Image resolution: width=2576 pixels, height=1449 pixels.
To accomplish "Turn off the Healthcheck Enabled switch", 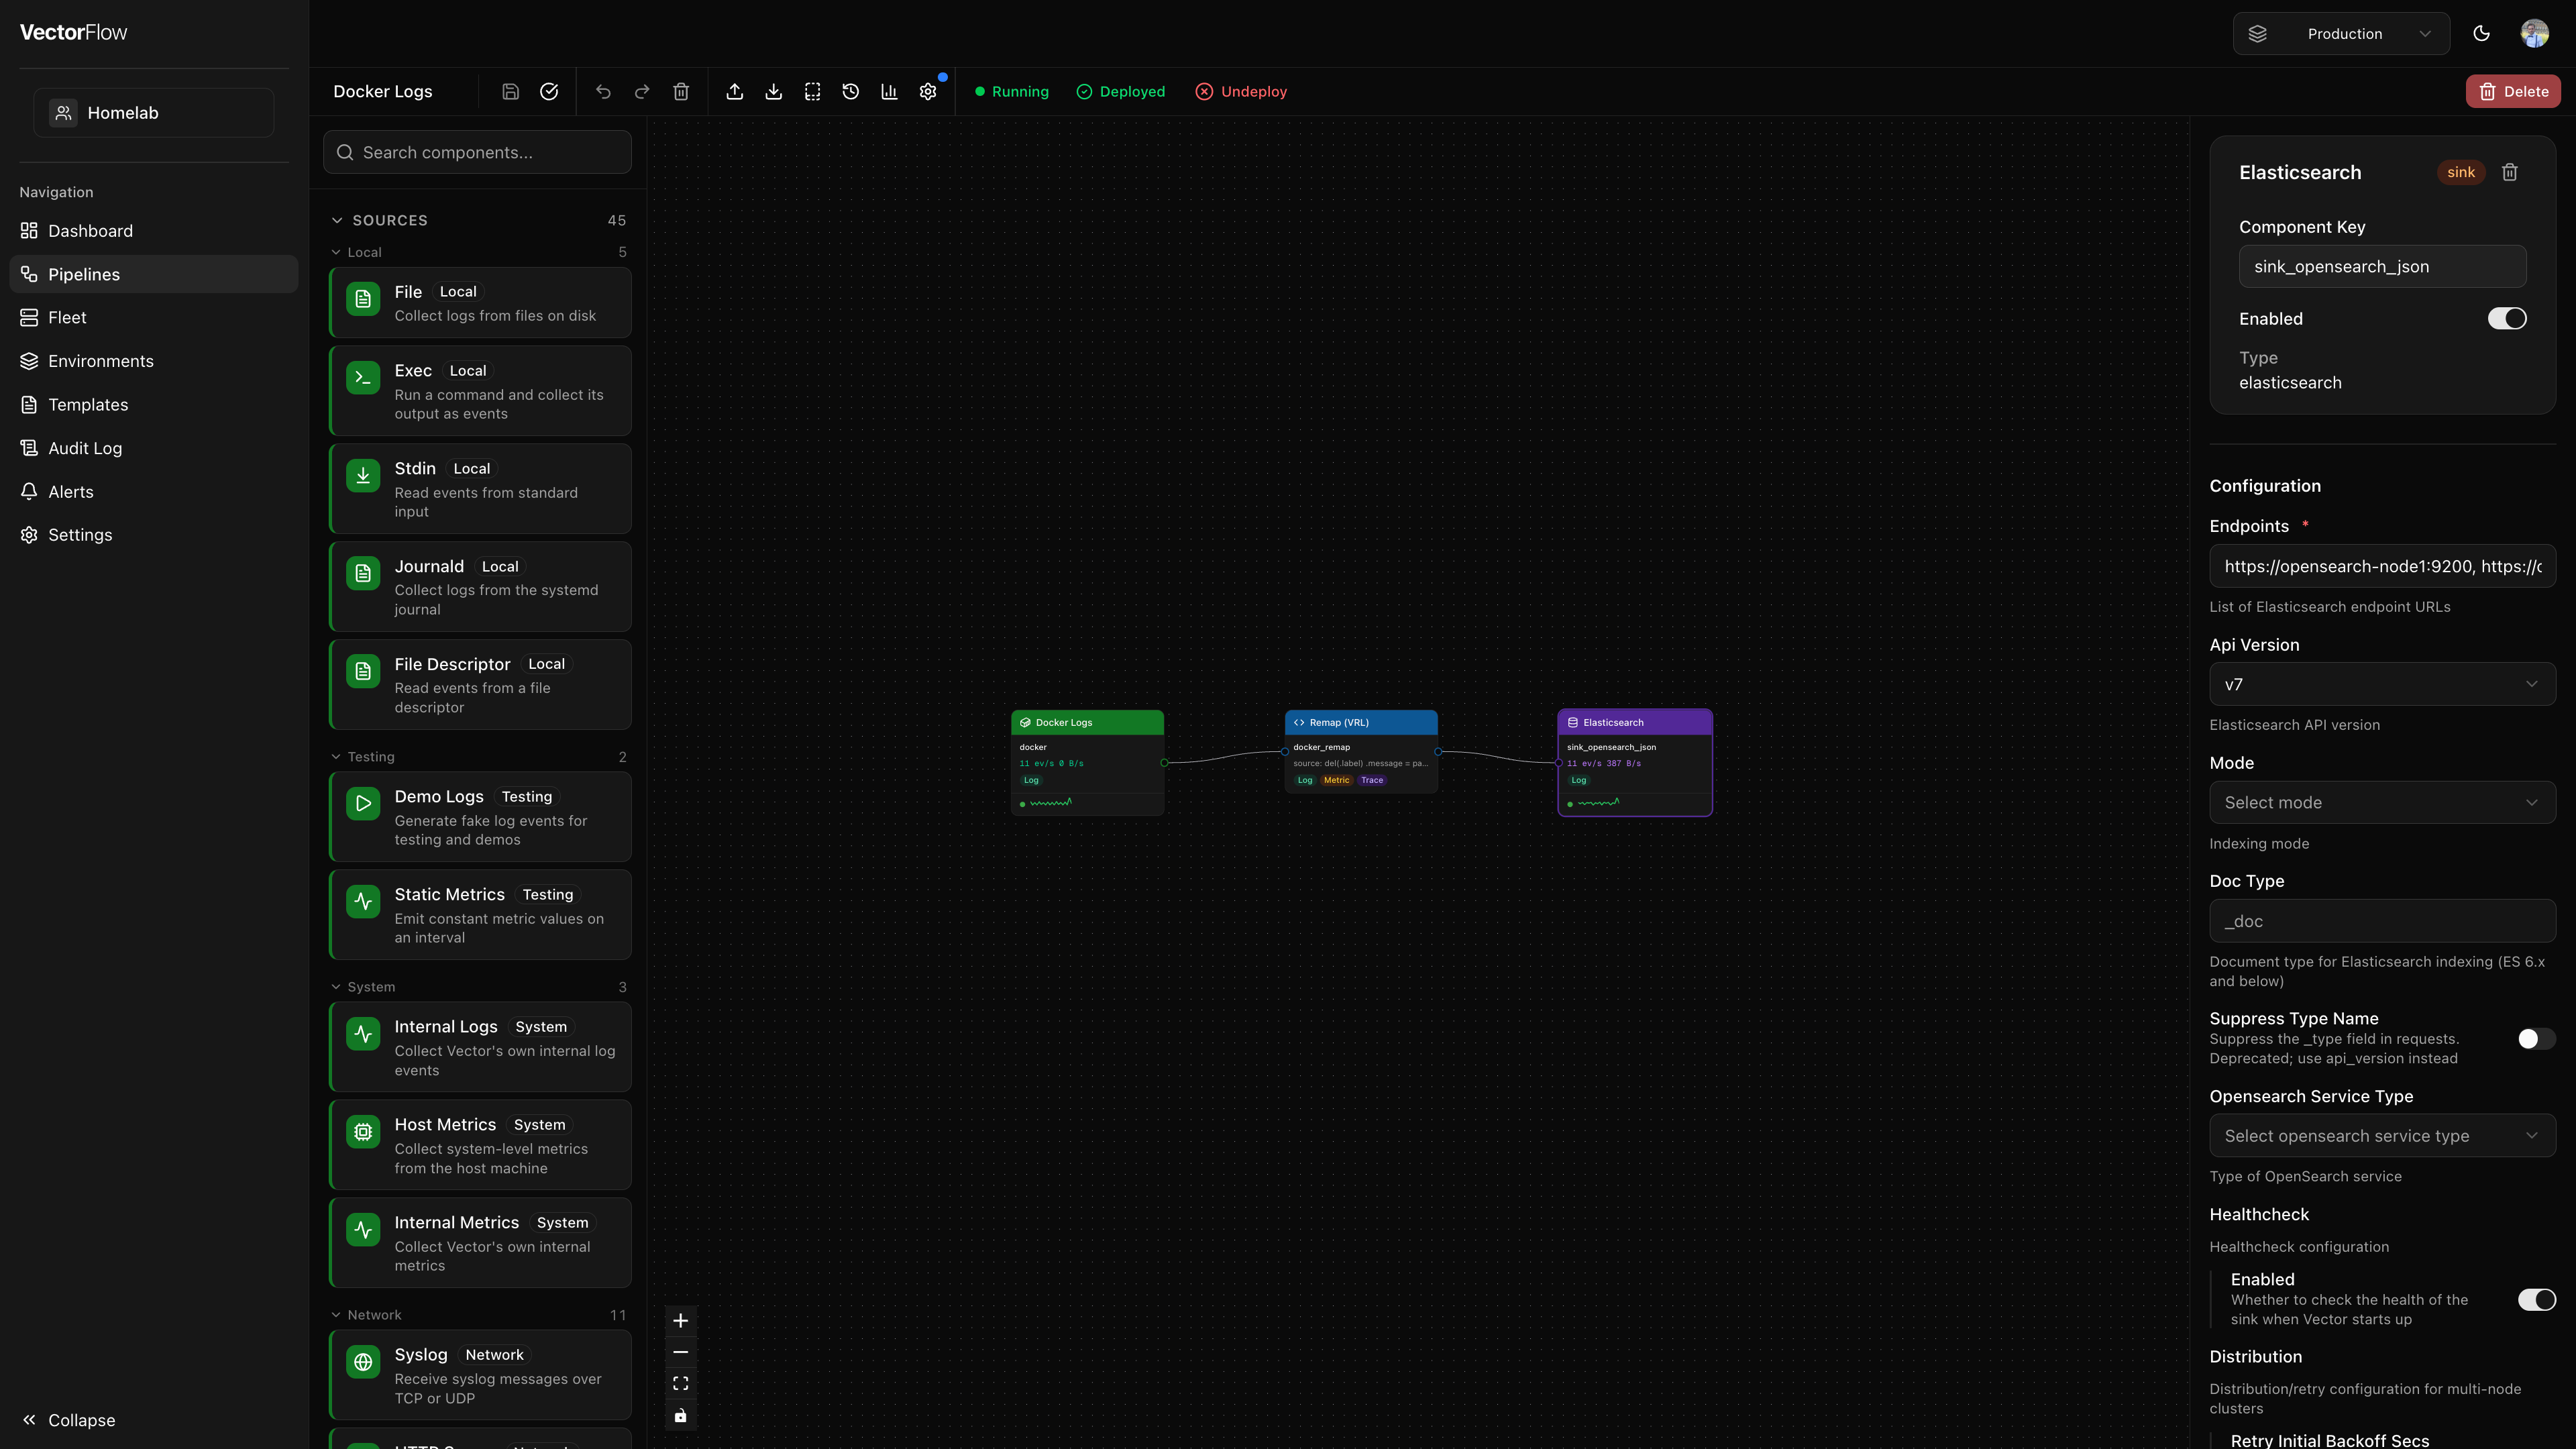I will click(x=2537, y=1300).
